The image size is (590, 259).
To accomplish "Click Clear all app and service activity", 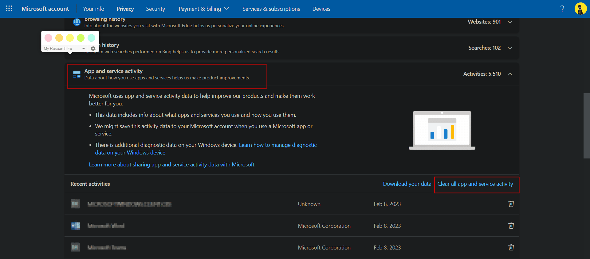I will pos(475,184).
